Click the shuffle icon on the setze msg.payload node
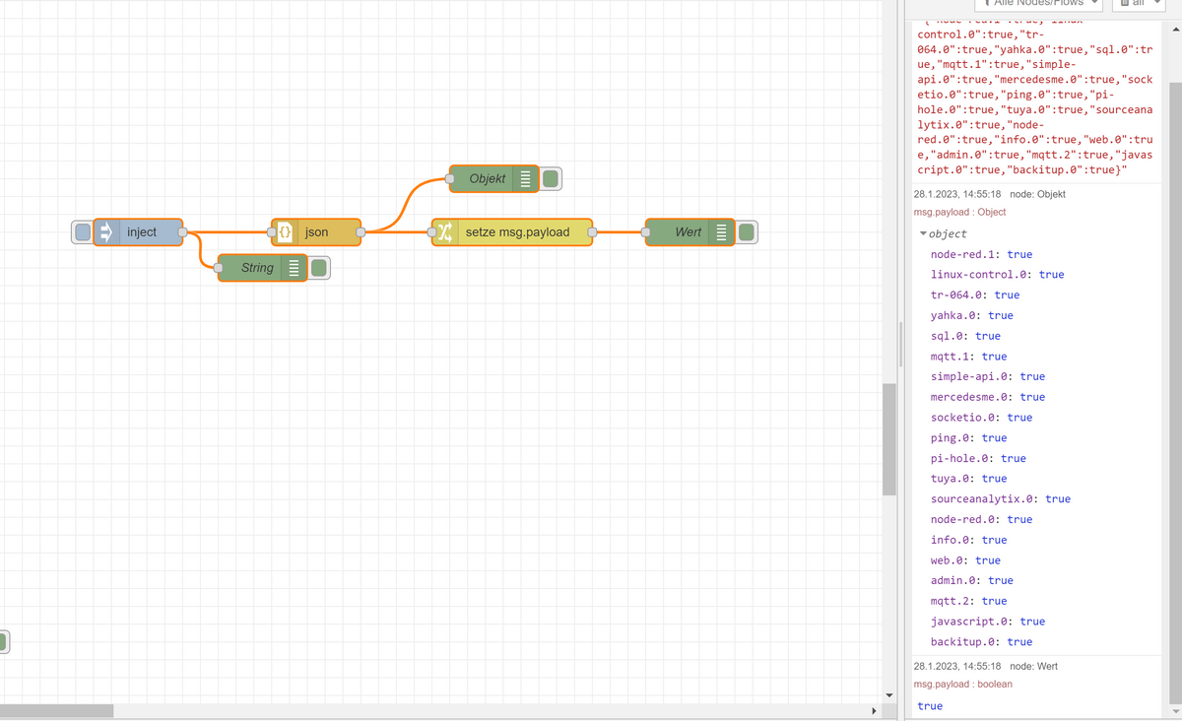 pyautogui.click(x=444, y=232)
